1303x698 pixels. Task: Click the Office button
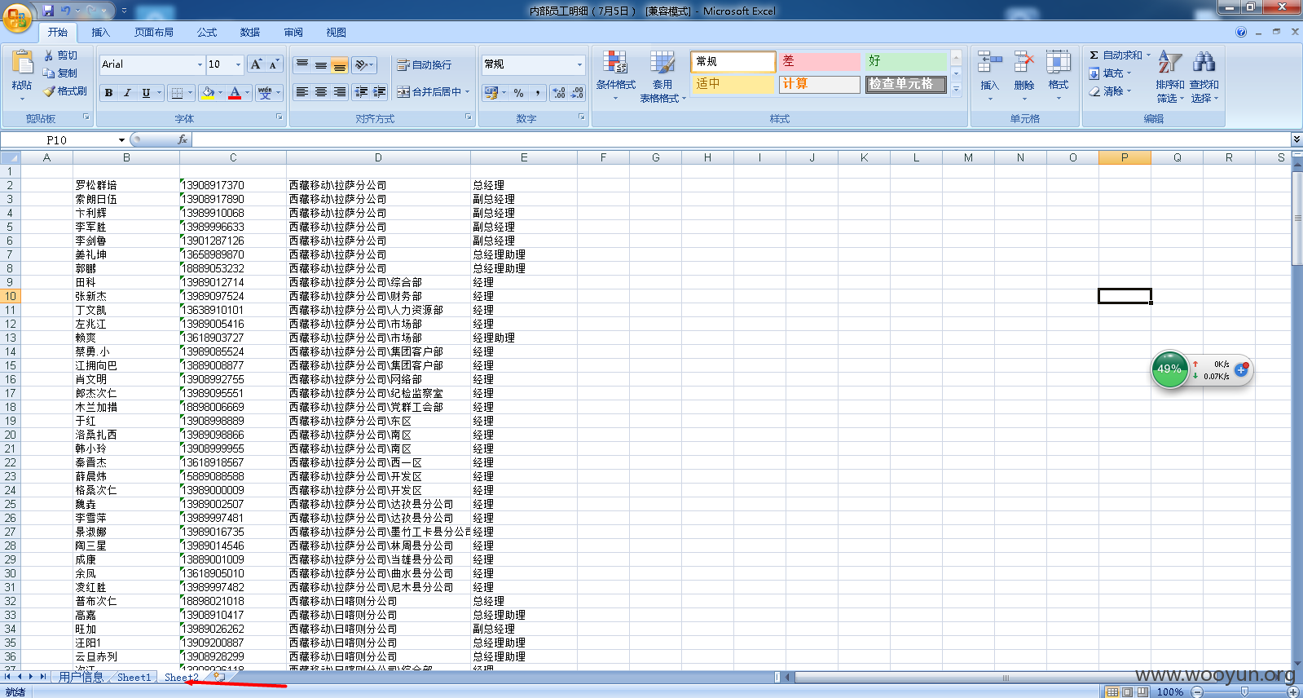point(18,16)
